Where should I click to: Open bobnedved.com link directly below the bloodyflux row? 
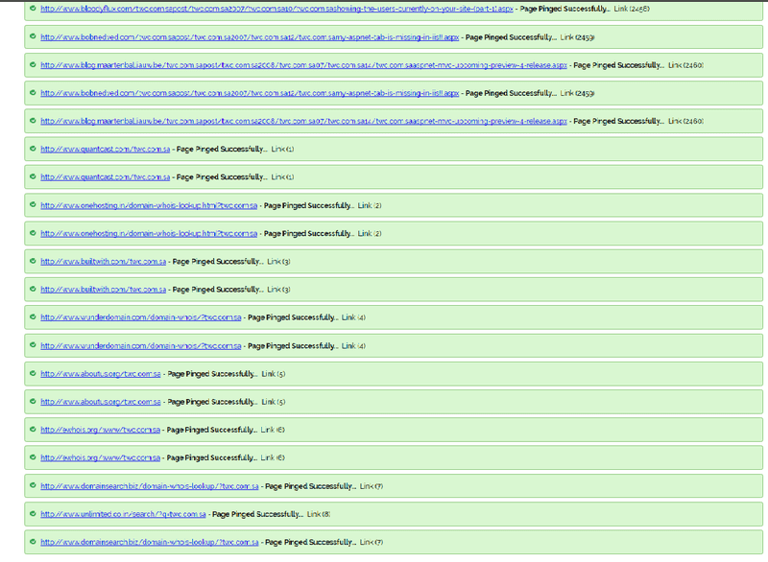pos(250,37)
